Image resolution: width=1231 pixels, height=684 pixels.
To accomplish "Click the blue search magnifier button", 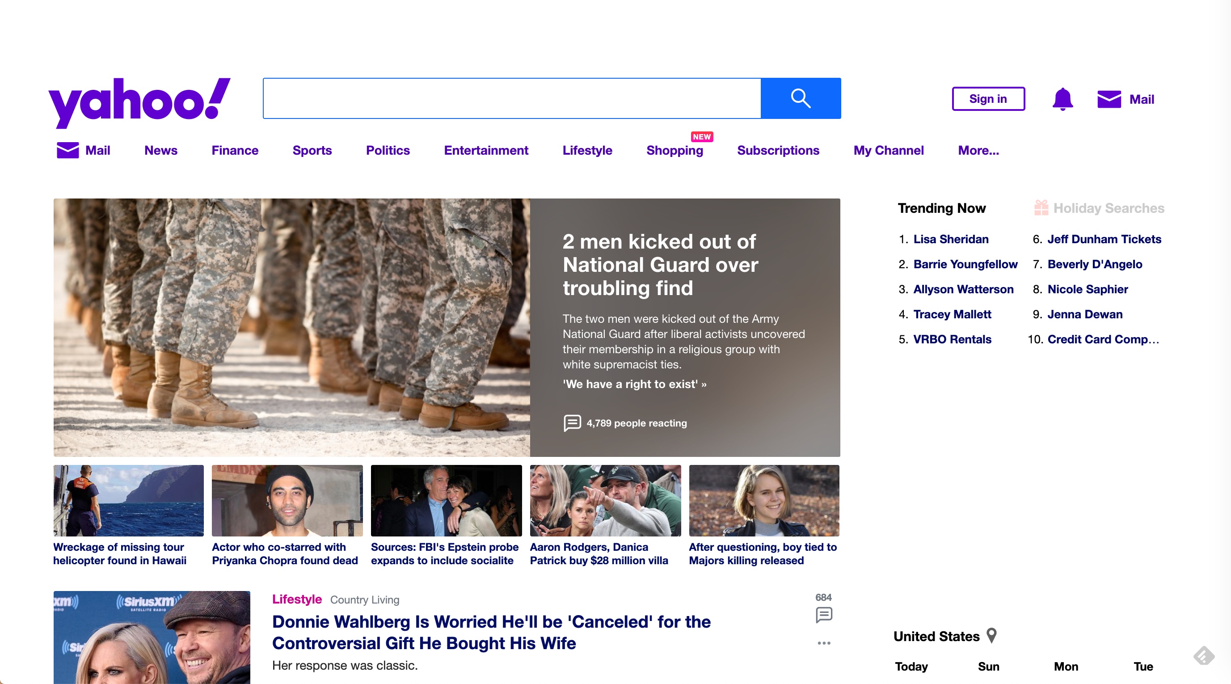I will [801, 98].
